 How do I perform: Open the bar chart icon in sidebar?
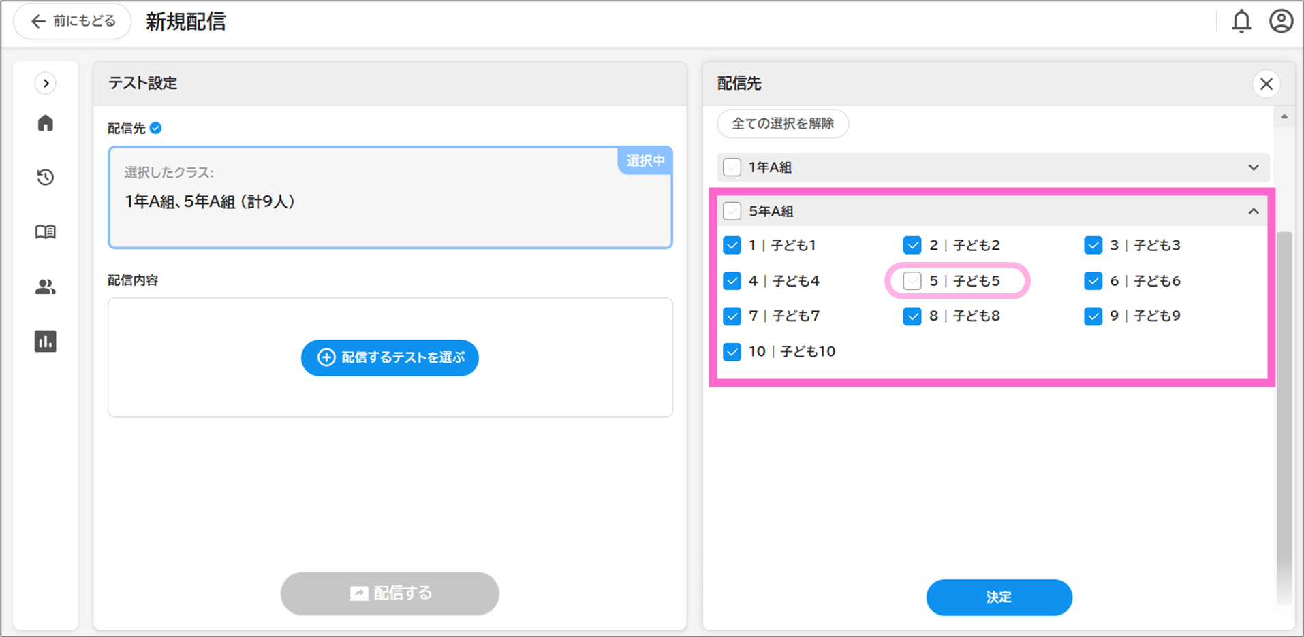click(46, 342)
